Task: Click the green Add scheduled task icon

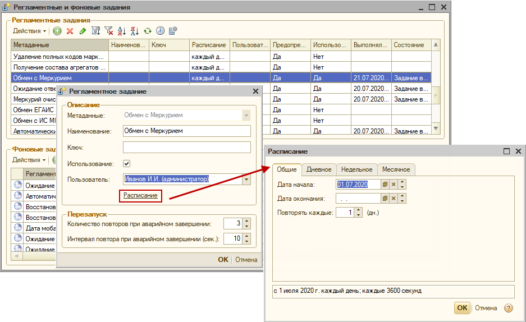Action: coord(57,31)
